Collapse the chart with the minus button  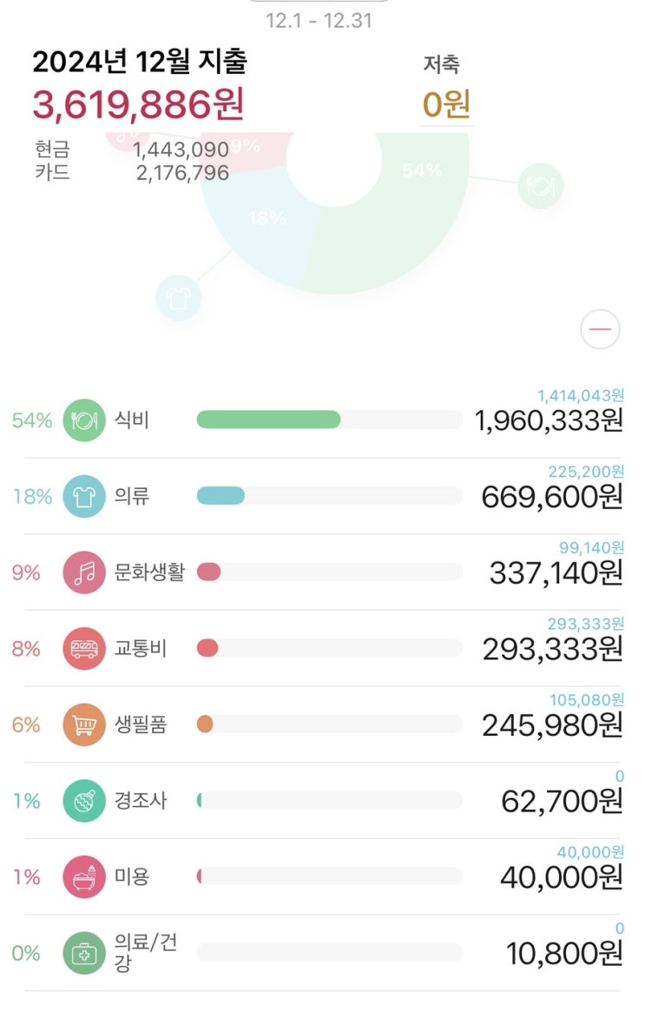(600, 330)
